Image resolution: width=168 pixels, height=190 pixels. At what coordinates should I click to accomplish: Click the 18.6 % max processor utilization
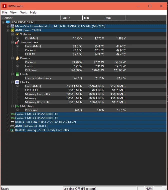point(121,110)
